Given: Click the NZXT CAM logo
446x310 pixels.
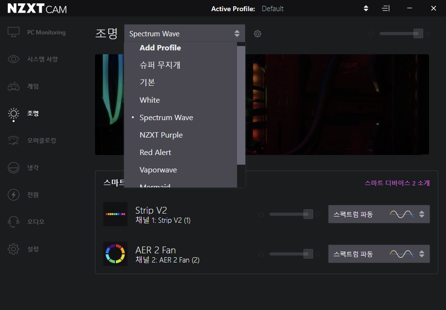Looking at the screenshot, I should 37,9.
